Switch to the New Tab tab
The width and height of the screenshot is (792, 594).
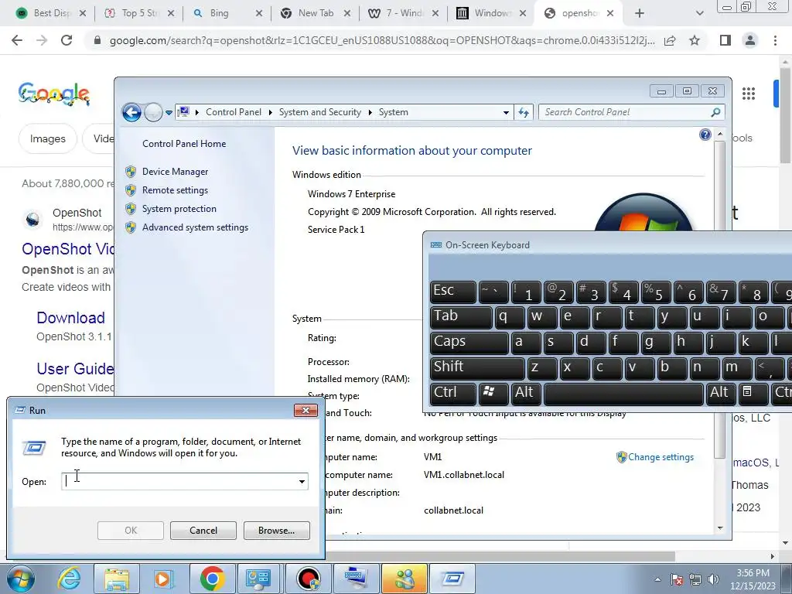316,13
